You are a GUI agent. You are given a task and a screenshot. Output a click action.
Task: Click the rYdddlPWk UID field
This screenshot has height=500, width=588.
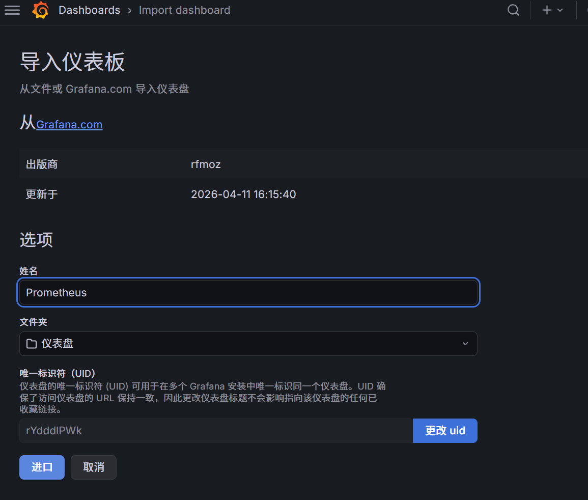(216, 431)
